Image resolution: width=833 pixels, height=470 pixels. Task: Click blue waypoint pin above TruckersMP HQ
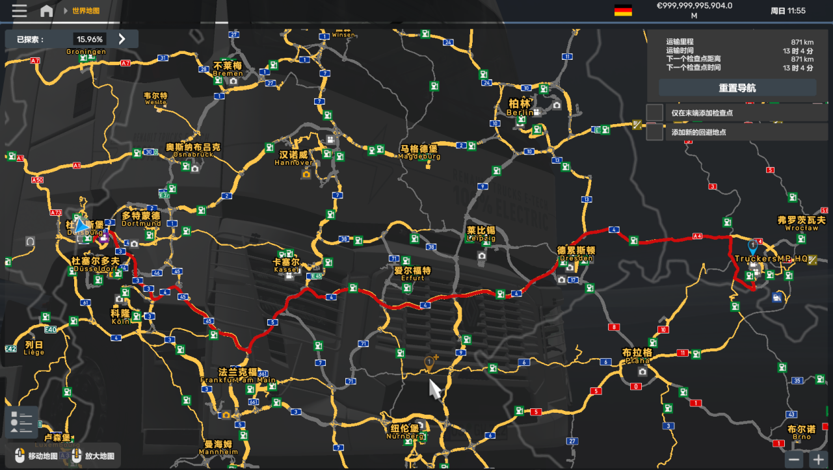(x=753, y=247)
